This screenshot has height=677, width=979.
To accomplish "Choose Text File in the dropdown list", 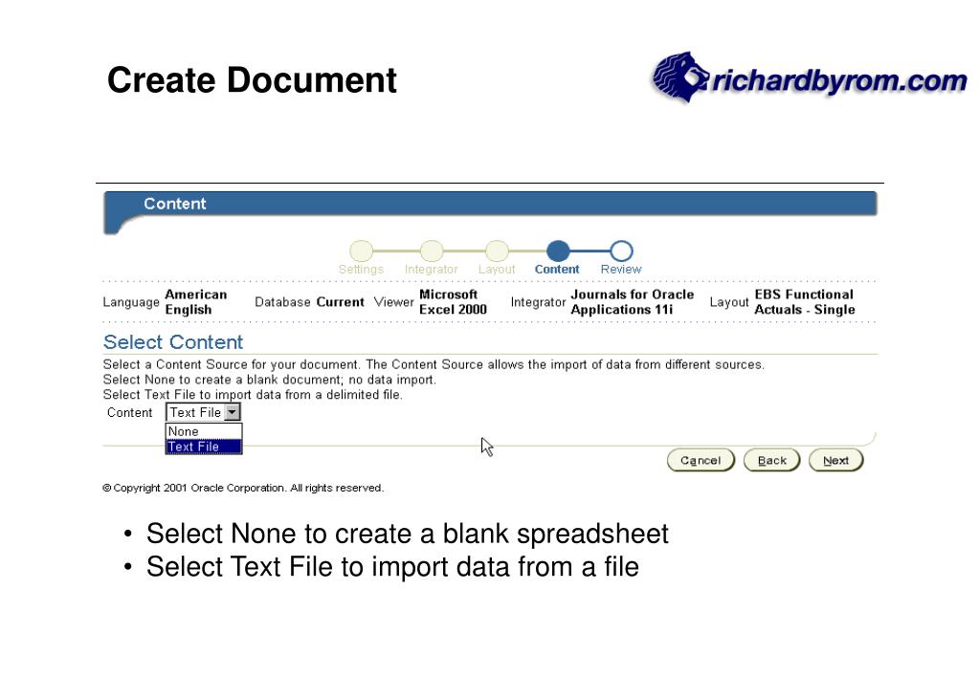I will (x=204, y=447).
